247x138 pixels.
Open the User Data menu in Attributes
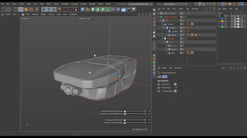pyautogui.click(x=178, y=68)
